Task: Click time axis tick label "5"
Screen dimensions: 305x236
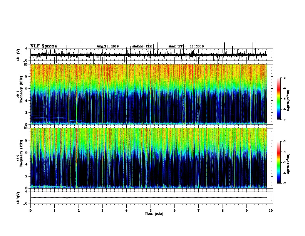Action: click(151, 211)
